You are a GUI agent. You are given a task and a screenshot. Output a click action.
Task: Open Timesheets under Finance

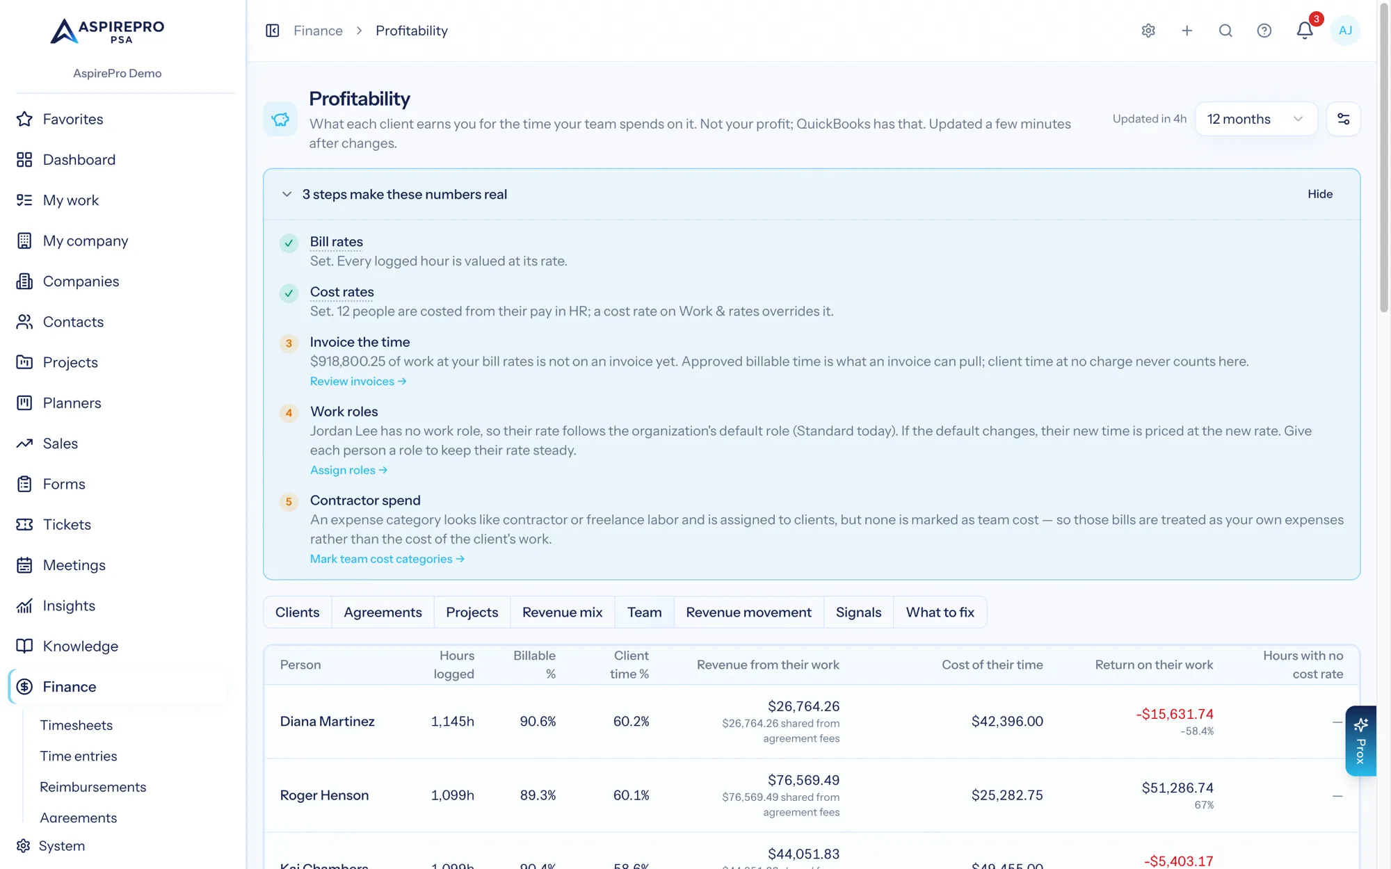[77, 725]
